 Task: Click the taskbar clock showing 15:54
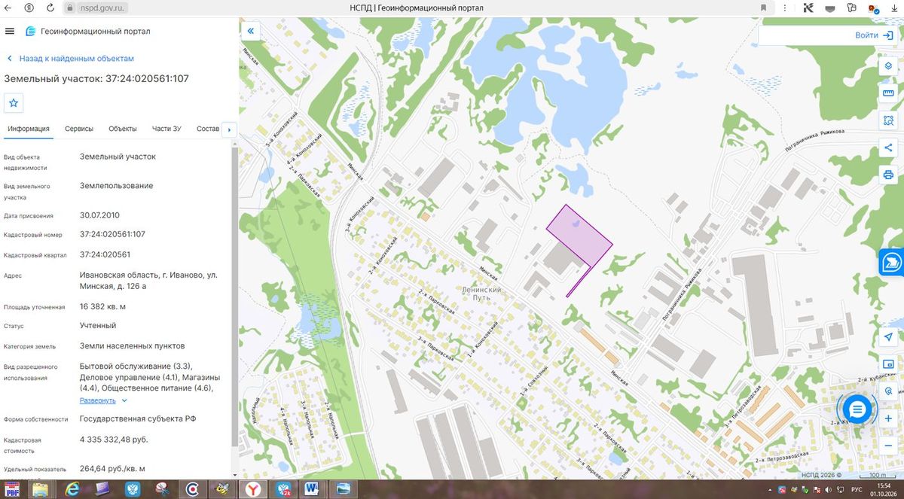point(884,485)
